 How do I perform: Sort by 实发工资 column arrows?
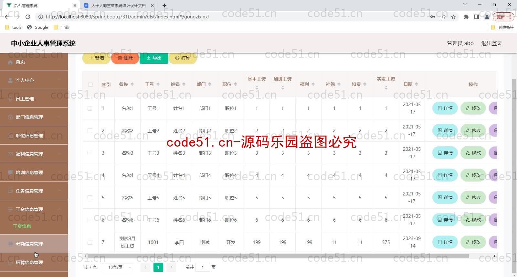[x=386, y=88]
